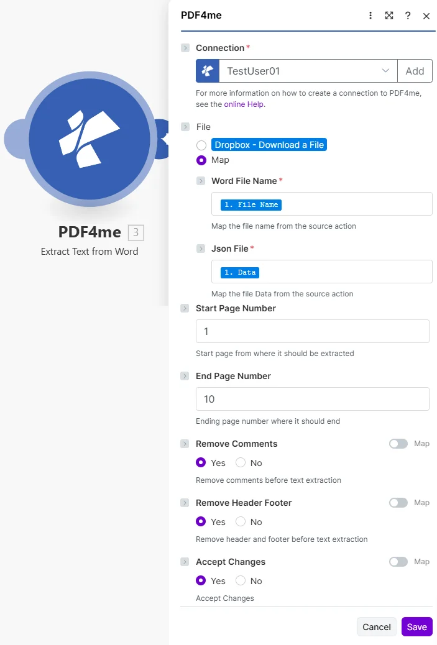Expand the Remove Header Footer chevron

pyautogui.click(x=185, y=503)
